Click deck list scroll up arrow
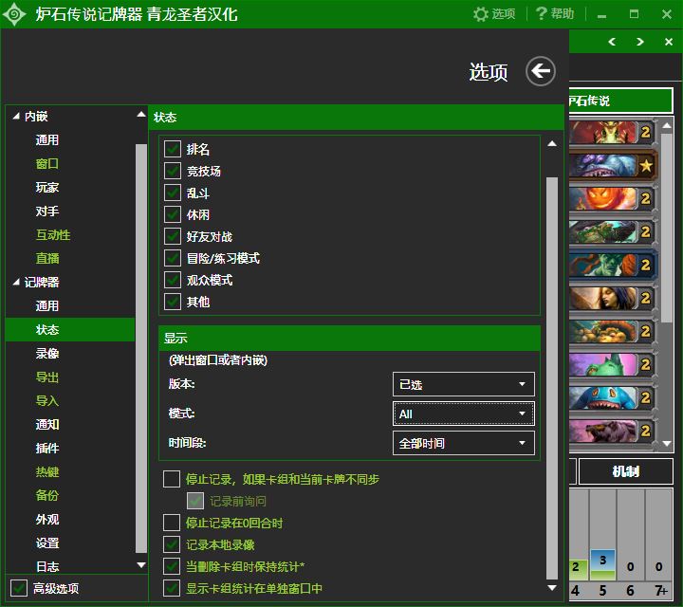The height and width of the screenshot is (607, 683). pos(667,126)
